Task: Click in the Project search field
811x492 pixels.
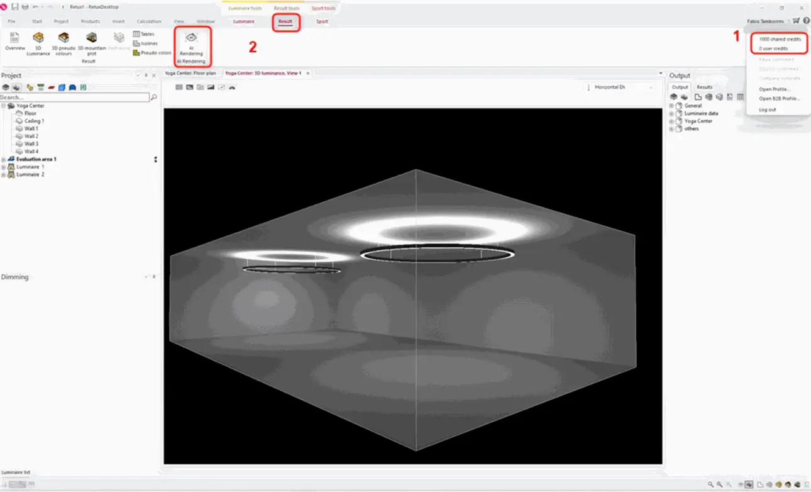Action: click(x=75, y=98)
